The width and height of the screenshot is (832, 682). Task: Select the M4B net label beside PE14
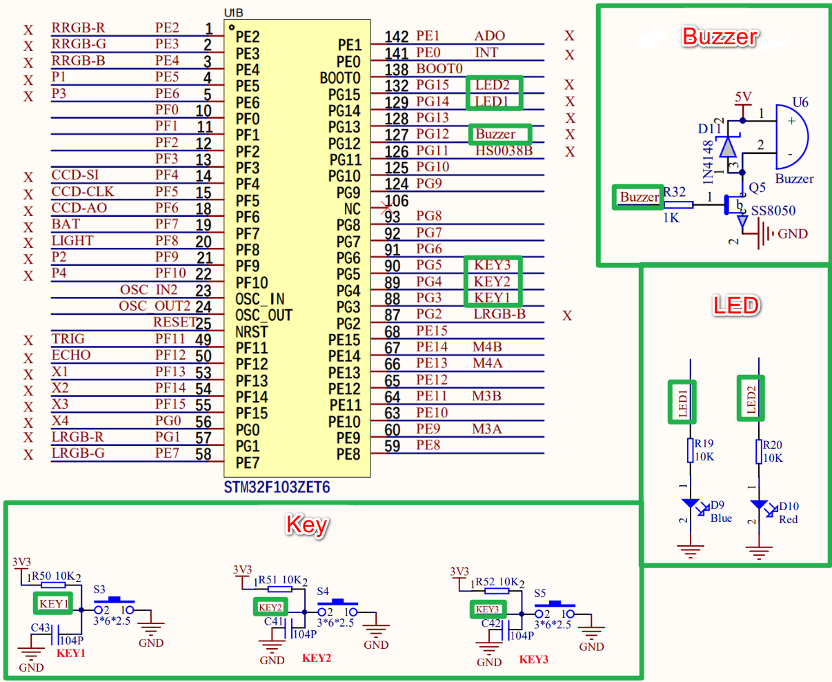[x=487, y=347]
